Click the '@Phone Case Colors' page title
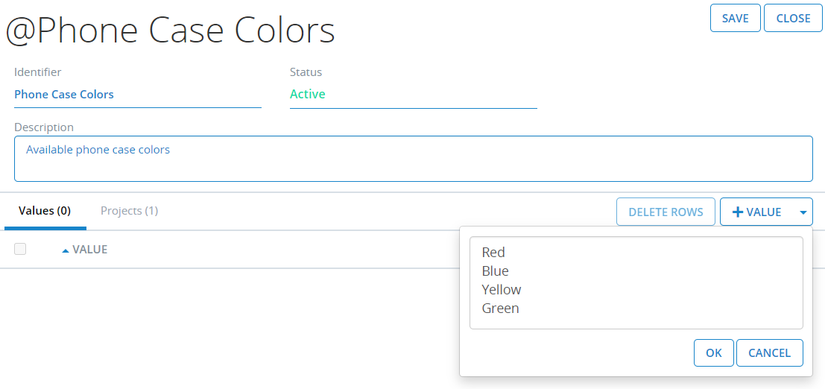825x389 pixels. pos(170,31)
